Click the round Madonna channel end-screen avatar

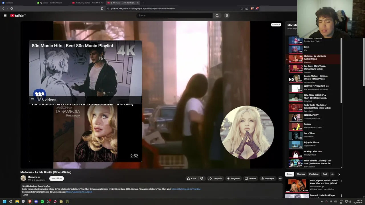[247, 132]
